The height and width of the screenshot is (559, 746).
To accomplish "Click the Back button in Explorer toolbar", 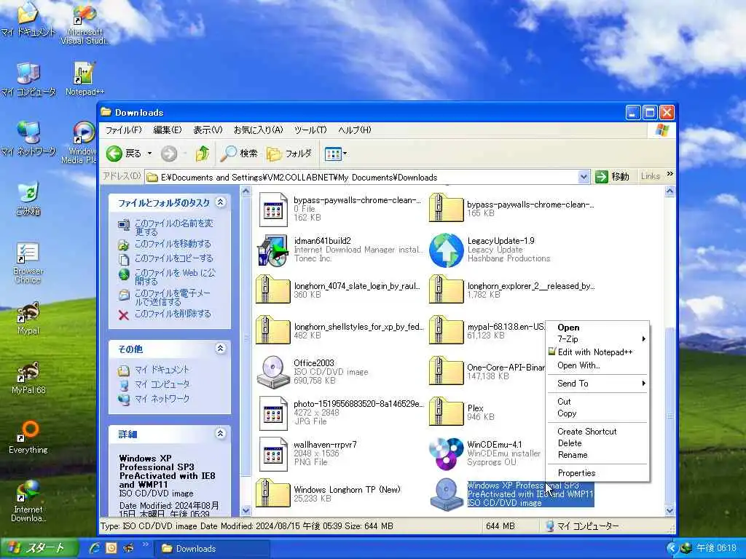I will (x=124, y=154).
